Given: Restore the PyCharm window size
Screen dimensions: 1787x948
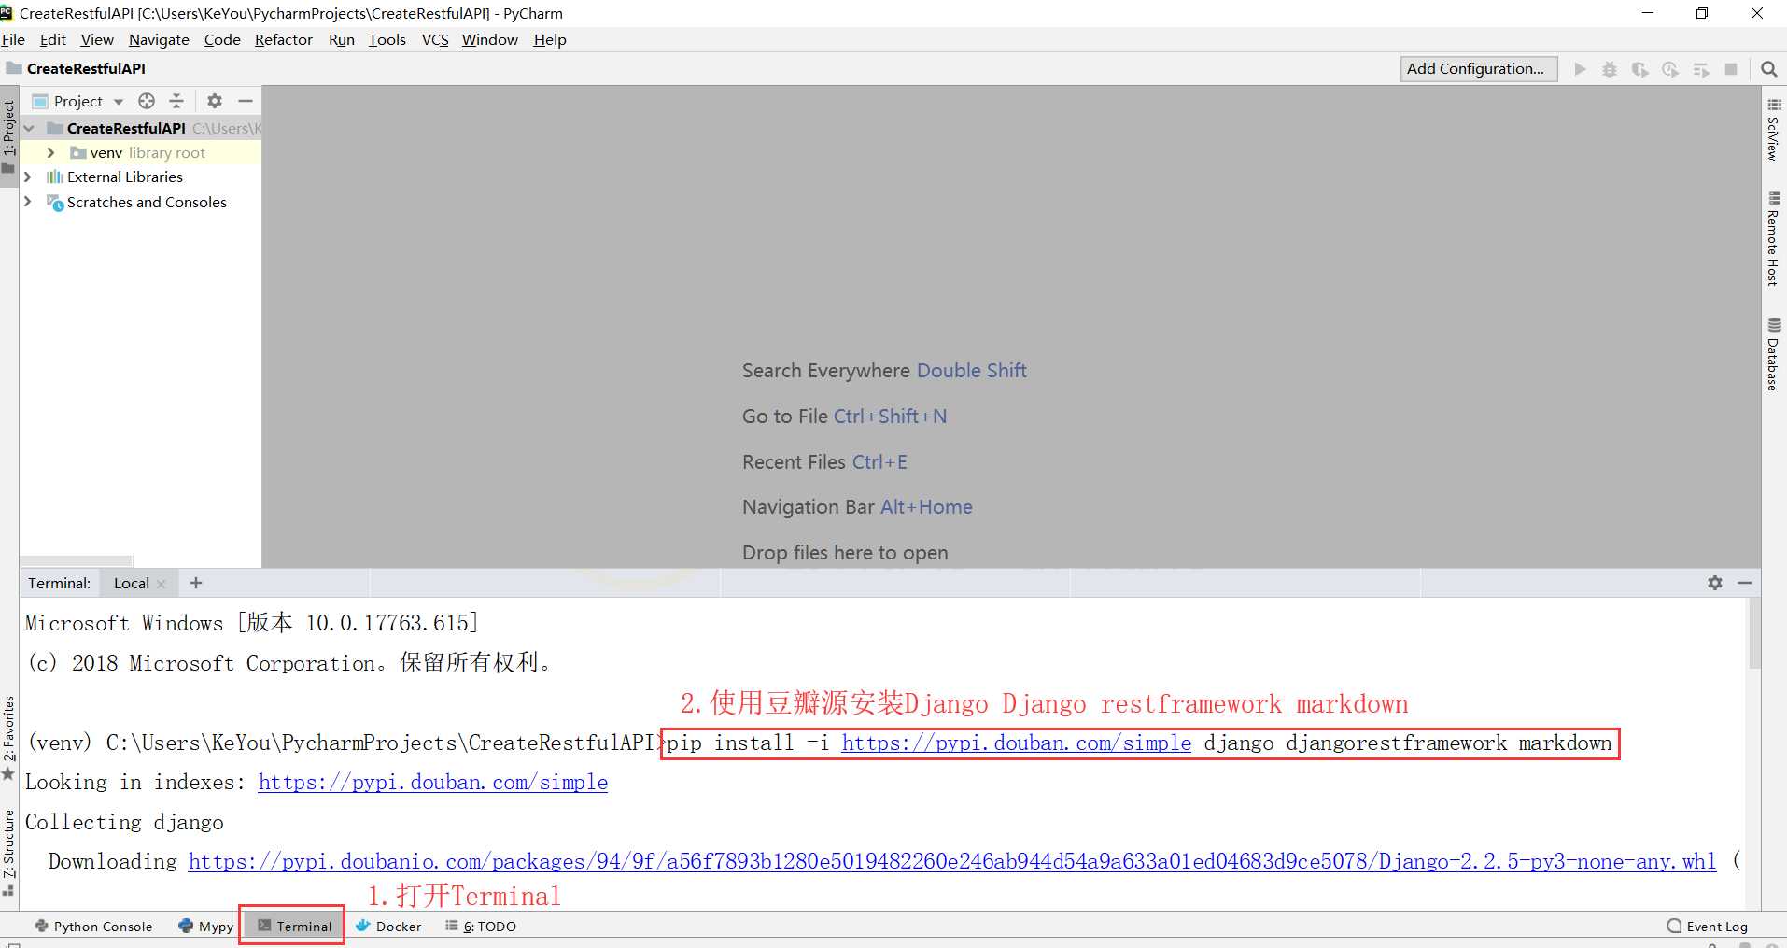Looking at the screenshot, I should [1702, 13].
